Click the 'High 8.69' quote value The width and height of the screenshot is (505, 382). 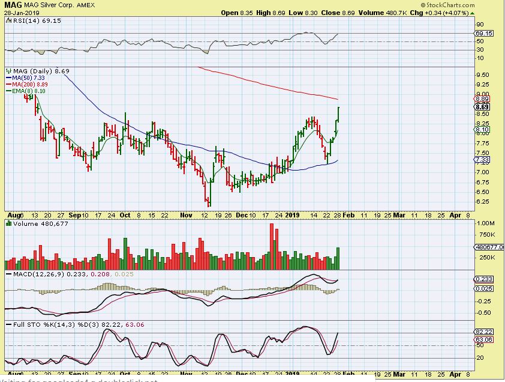point(271,13)
